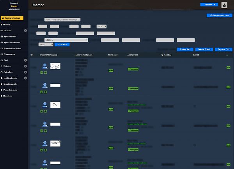Click the Exporta CSV button
Screen dimensions: 234x169
[224, 50]
